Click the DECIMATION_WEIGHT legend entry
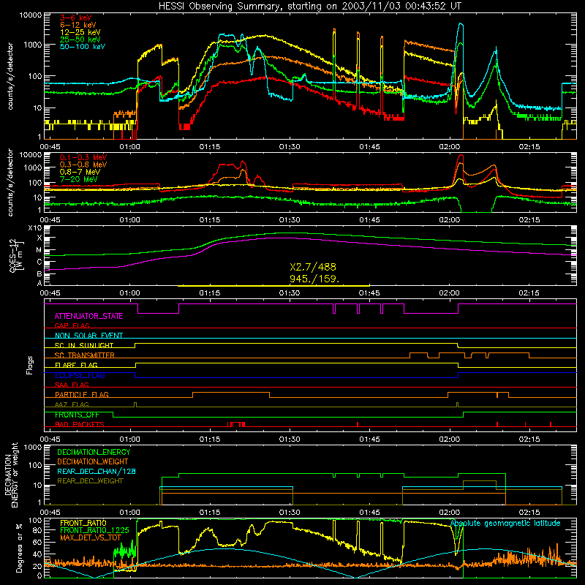The image size is (585, 585). click(93, 462)
